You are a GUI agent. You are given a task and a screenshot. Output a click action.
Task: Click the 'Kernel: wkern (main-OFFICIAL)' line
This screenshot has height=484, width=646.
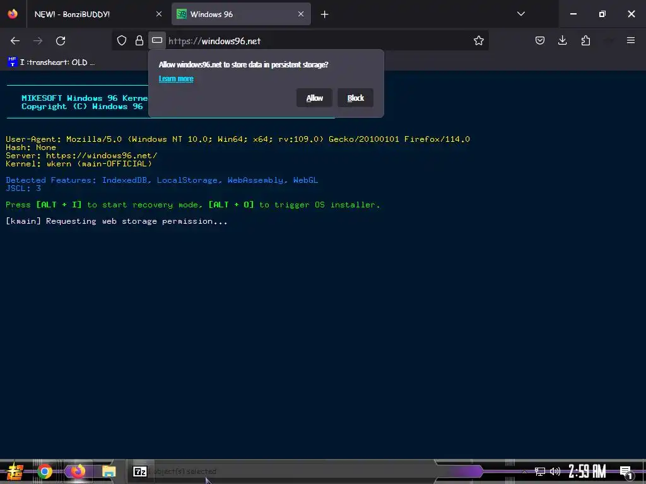point(79,164)
